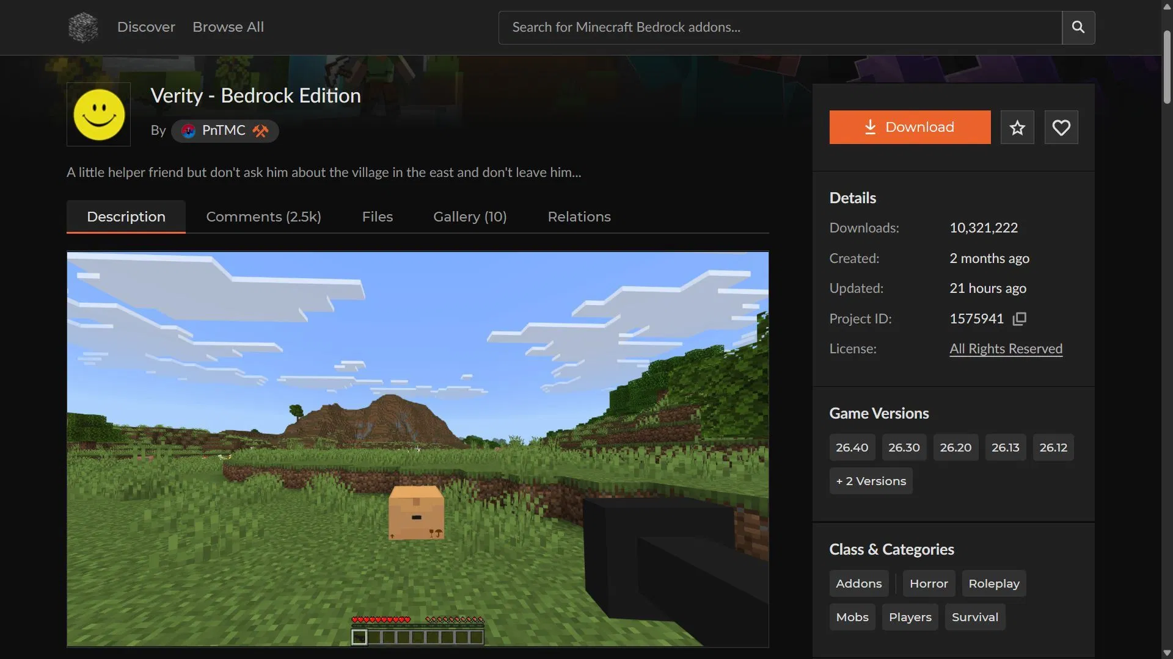Viewport: 1173px width, 659px height.
Task: Click the Updated value 21 hours ago
Action: pos(988,288)
